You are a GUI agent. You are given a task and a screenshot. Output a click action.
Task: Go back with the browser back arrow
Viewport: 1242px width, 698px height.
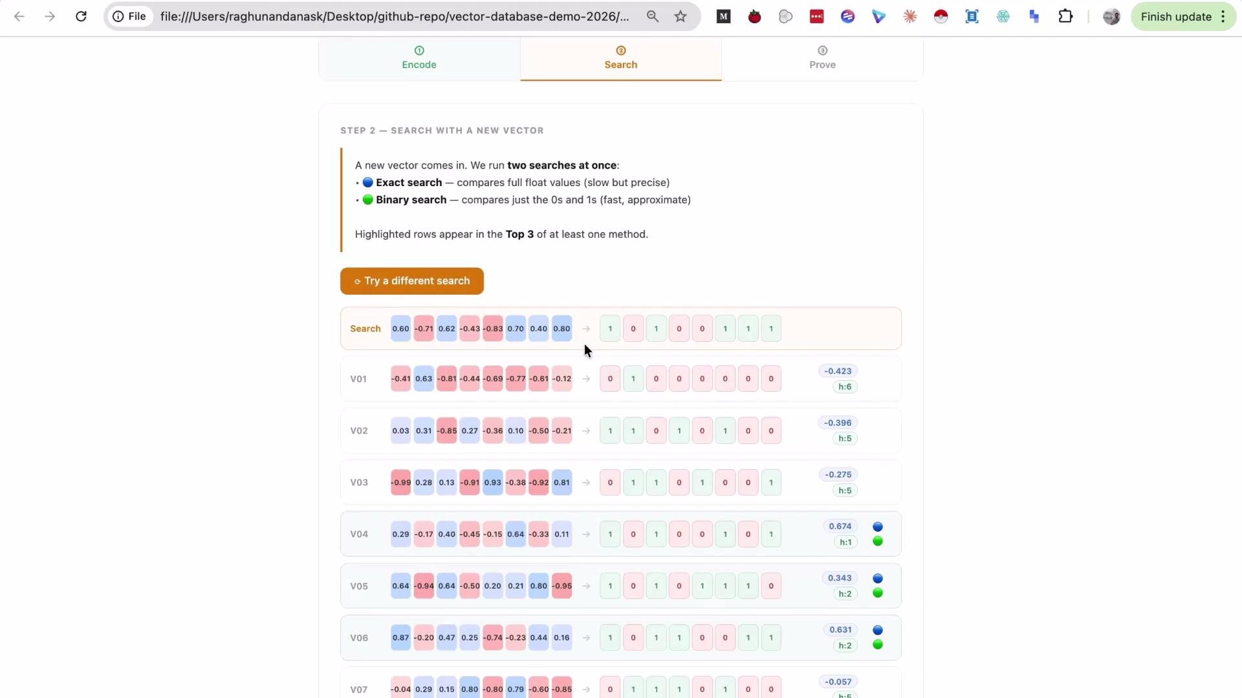click(x=19, y=17)
